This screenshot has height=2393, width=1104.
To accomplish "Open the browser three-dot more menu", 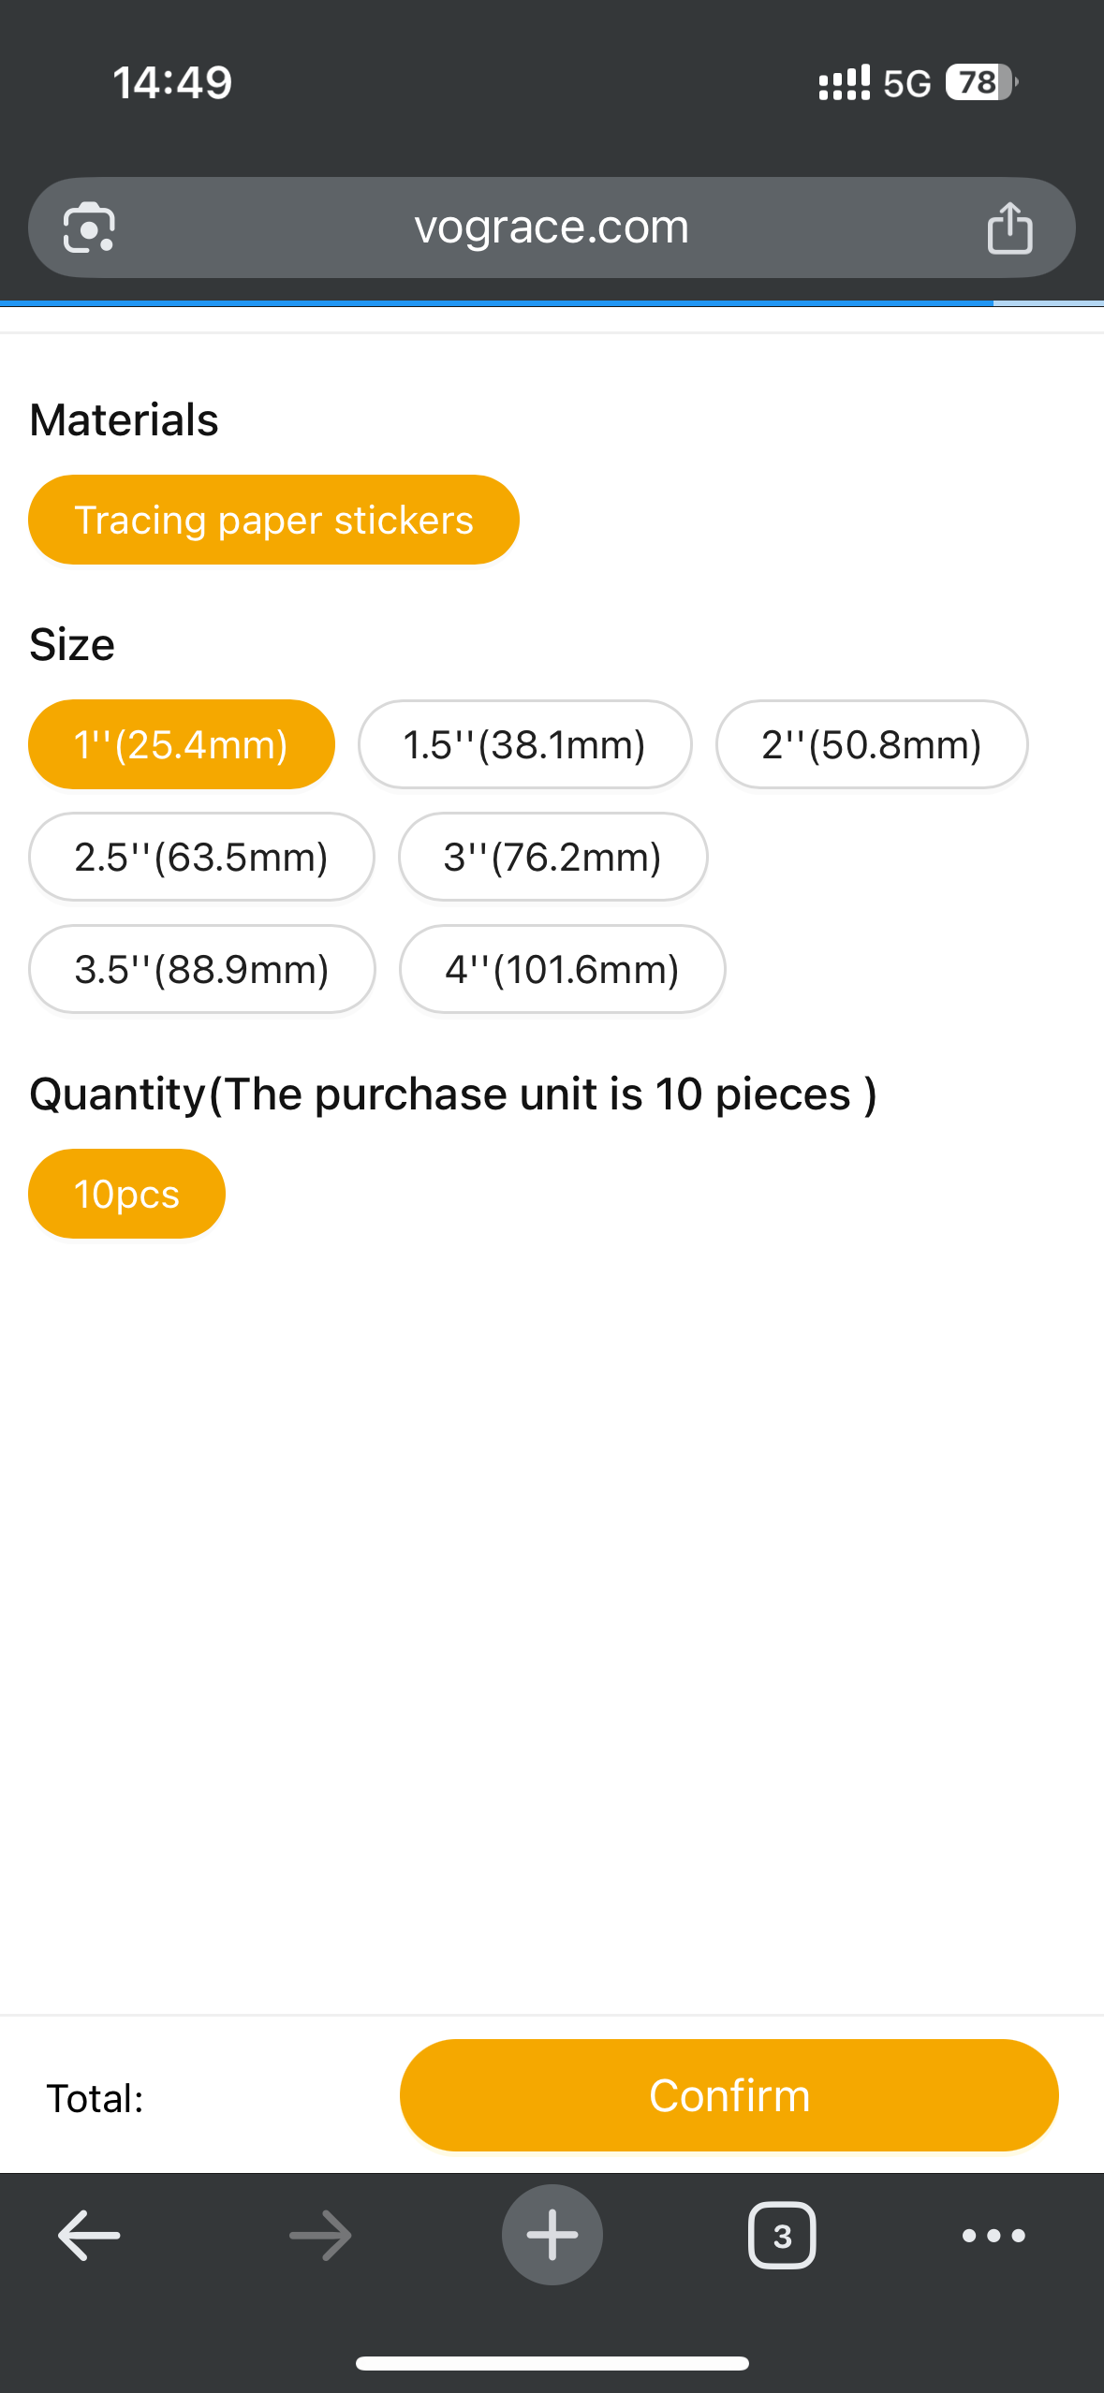I will tap(994, 2236).
